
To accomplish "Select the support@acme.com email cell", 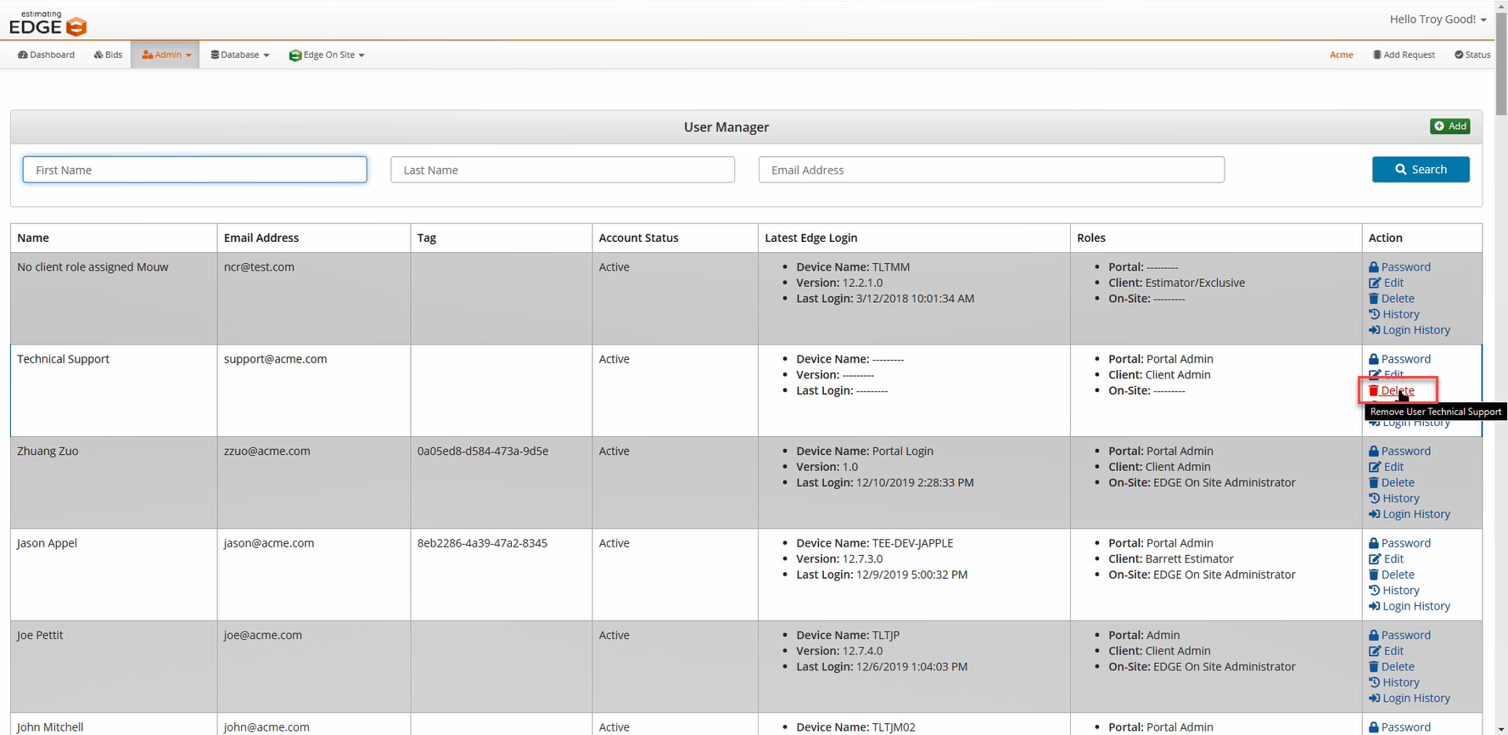I will 314,390.
